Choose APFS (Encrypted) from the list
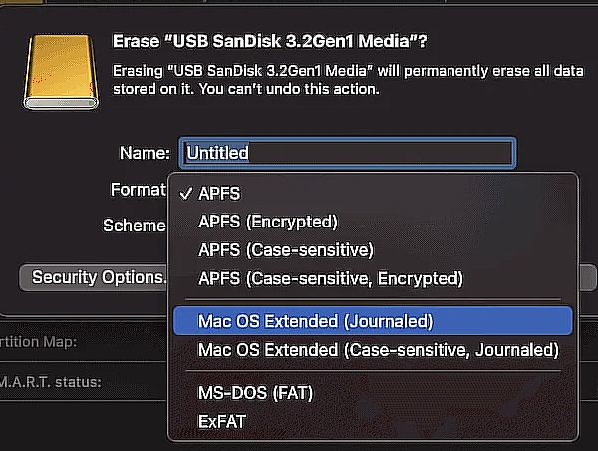The height and width of the screenshot is (451, 598). [x=268, y=221]
